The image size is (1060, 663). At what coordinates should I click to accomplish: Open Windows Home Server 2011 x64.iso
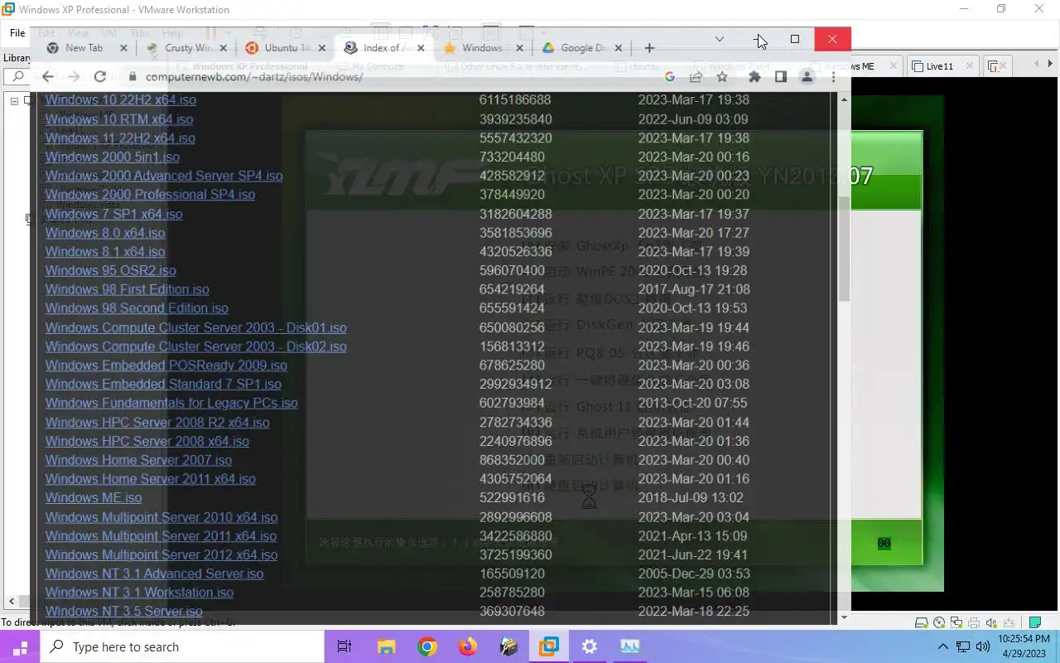tap(151, 479)
